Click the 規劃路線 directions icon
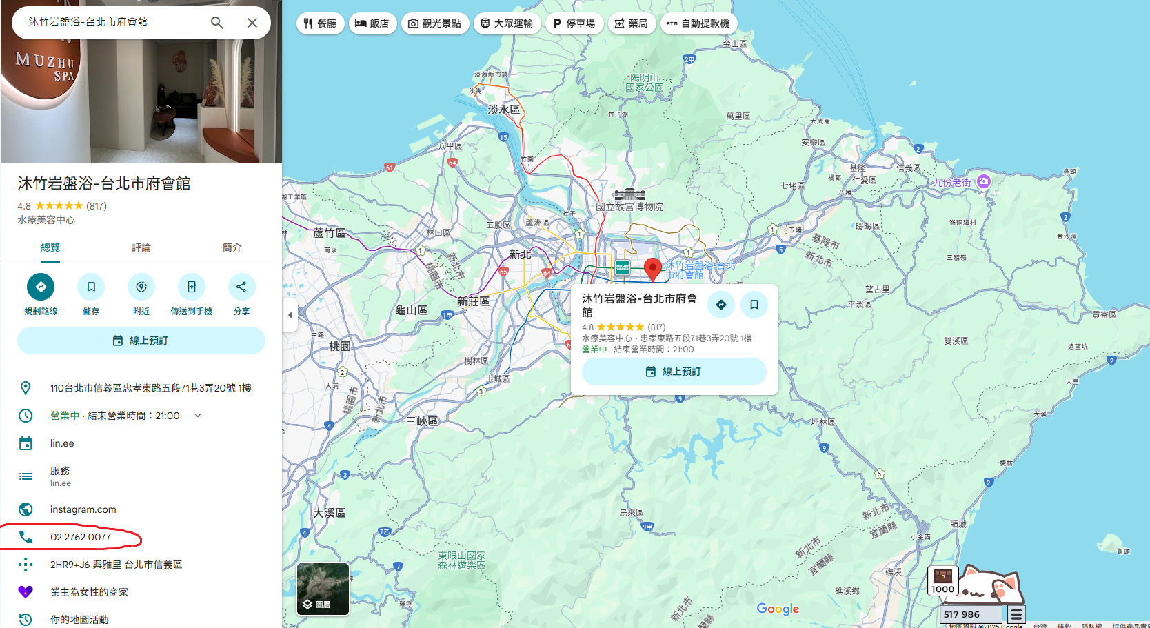The width and height of the screenshot is (1150, 628). (41, 287)
